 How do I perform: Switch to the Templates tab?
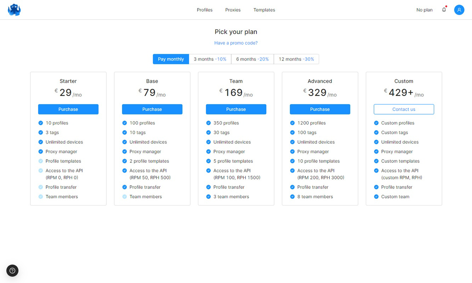click(264, 10)
